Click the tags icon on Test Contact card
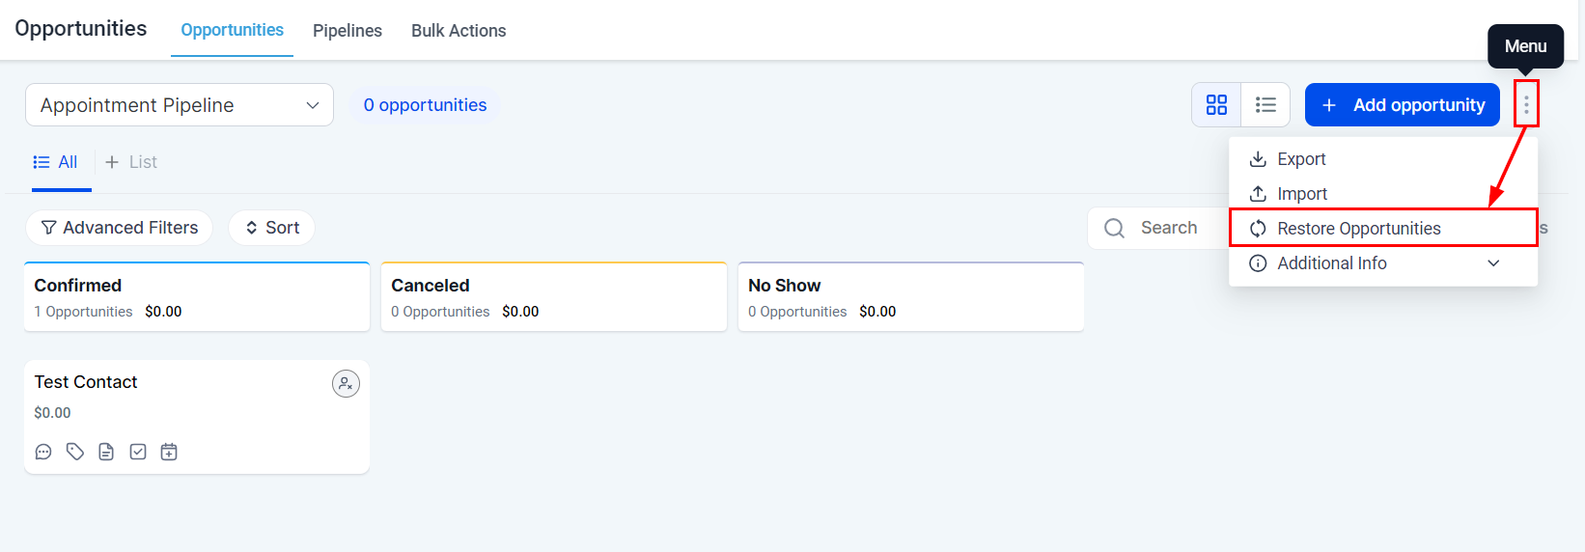This screenshot has height=552, width=1585. tap(75, 452)
